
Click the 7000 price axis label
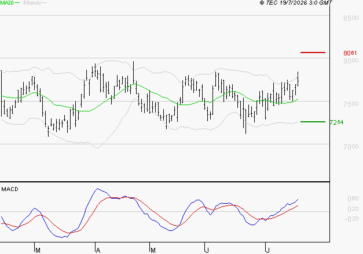point(351,147)
